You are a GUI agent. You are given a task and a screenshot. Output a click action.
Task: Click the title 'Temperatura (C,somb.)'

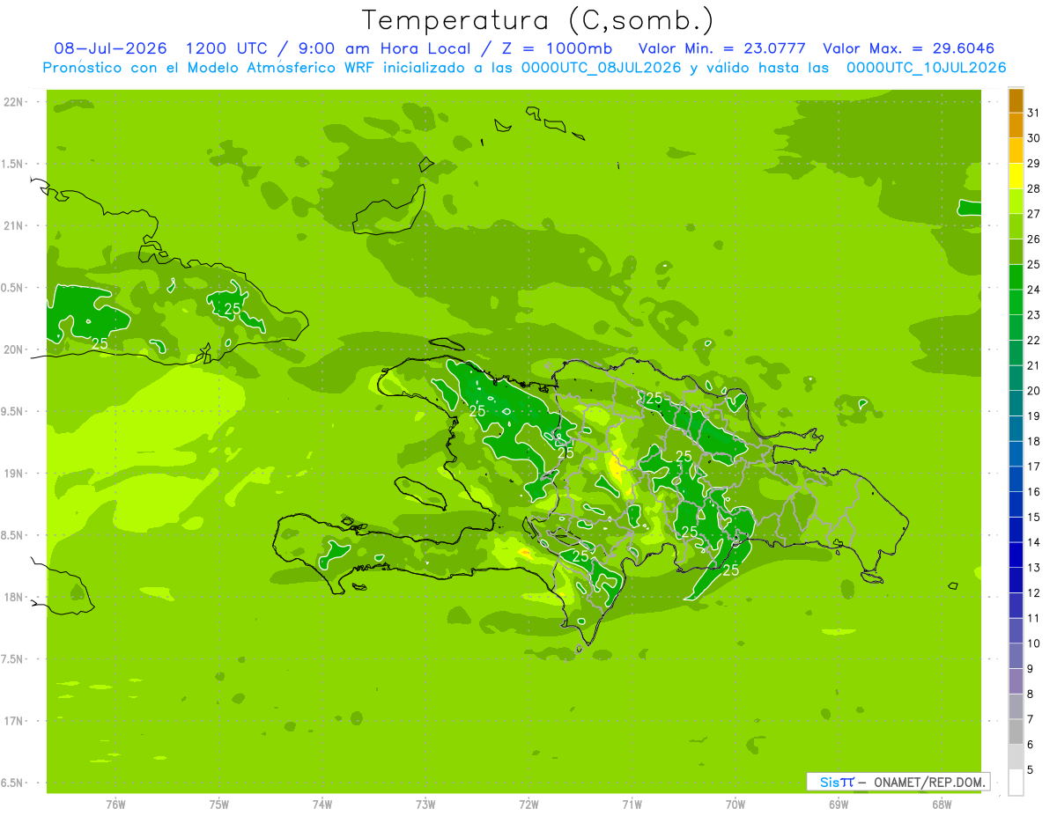point(538,20)
